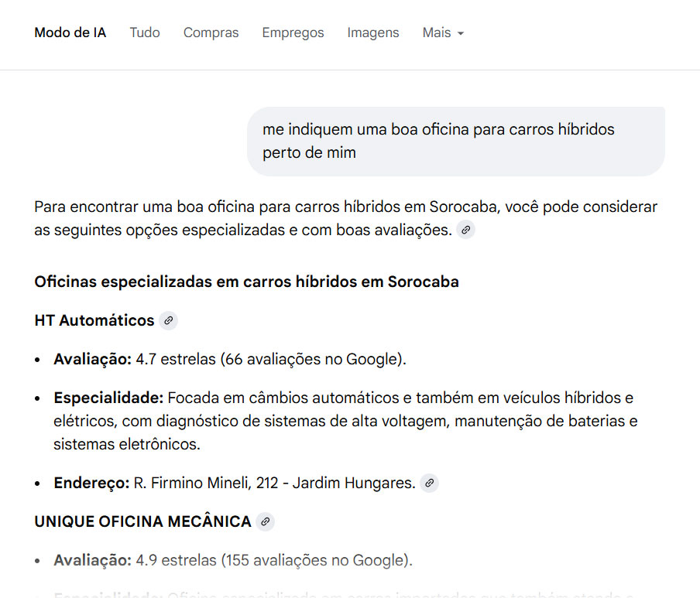Click the UNIQUE OFICINA MECÂNICA heading
The width and height of the screenshot is (700, 598).
pyautogui.click(x=142, y=521)
